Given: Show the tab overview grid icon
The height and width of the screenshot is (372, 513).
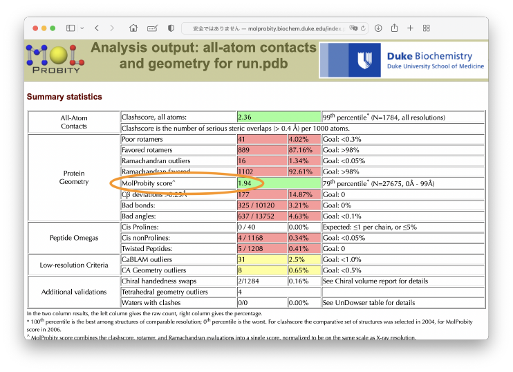Looking at the screenshot, I should point(427,28).
